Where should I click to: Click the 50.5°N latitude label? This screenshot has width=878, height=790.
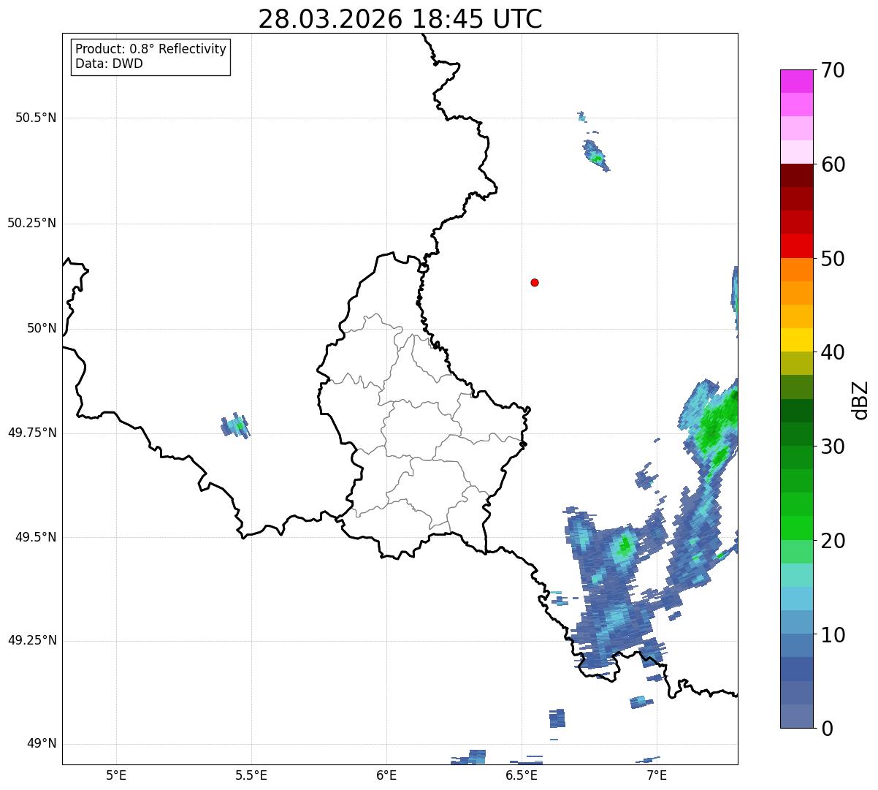click(36, 118)
